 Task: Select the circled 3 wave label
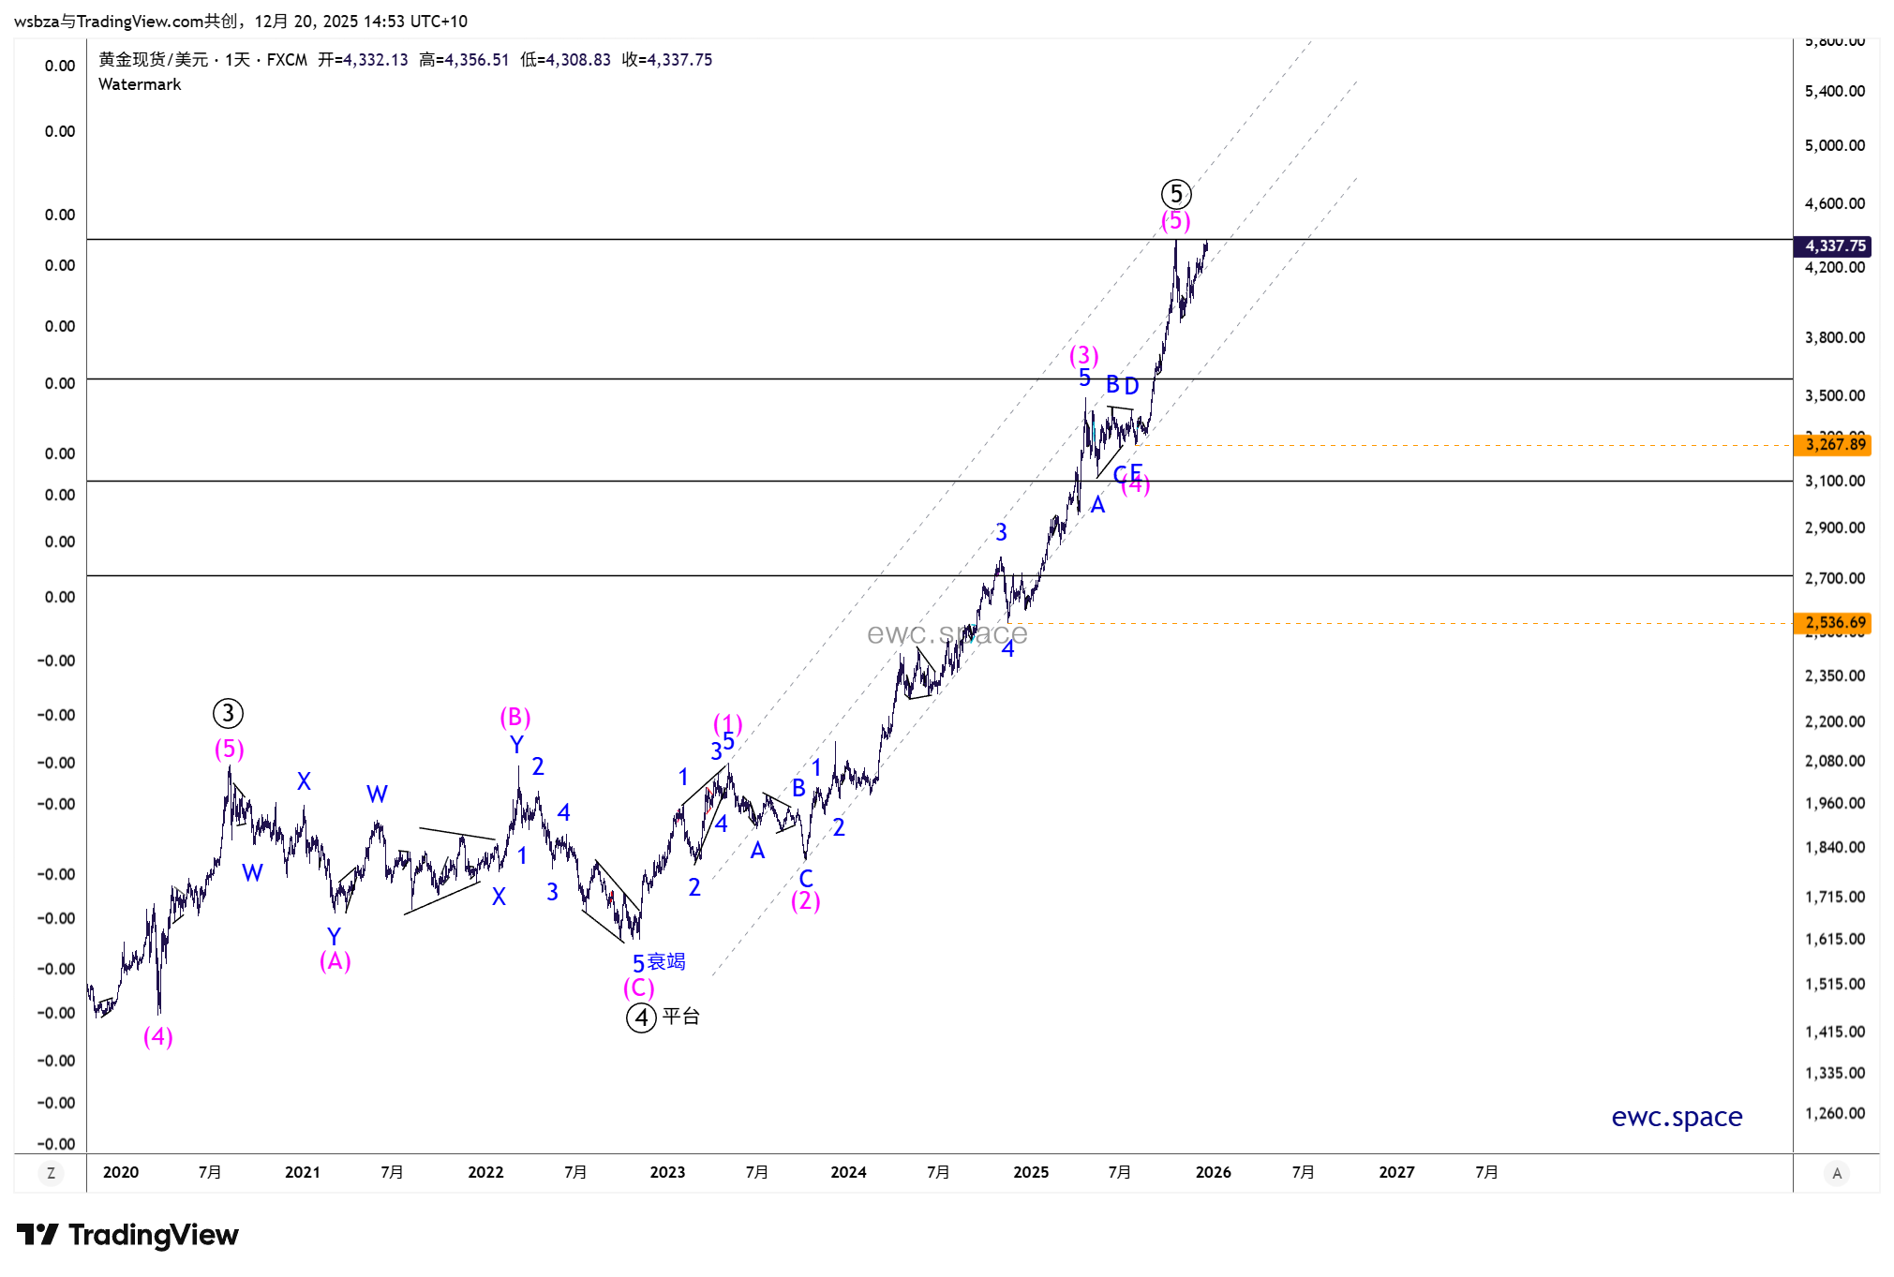click(228, 714)
